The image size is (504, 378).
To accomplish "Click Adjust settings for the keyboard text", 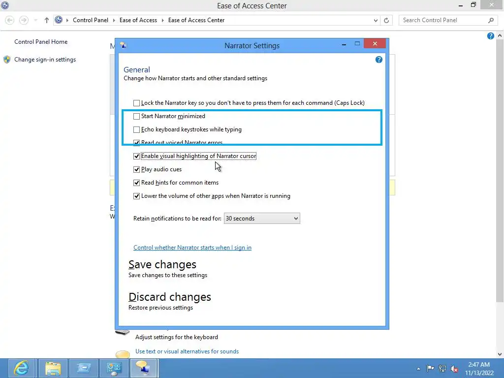I will click(x=177, y=337).
